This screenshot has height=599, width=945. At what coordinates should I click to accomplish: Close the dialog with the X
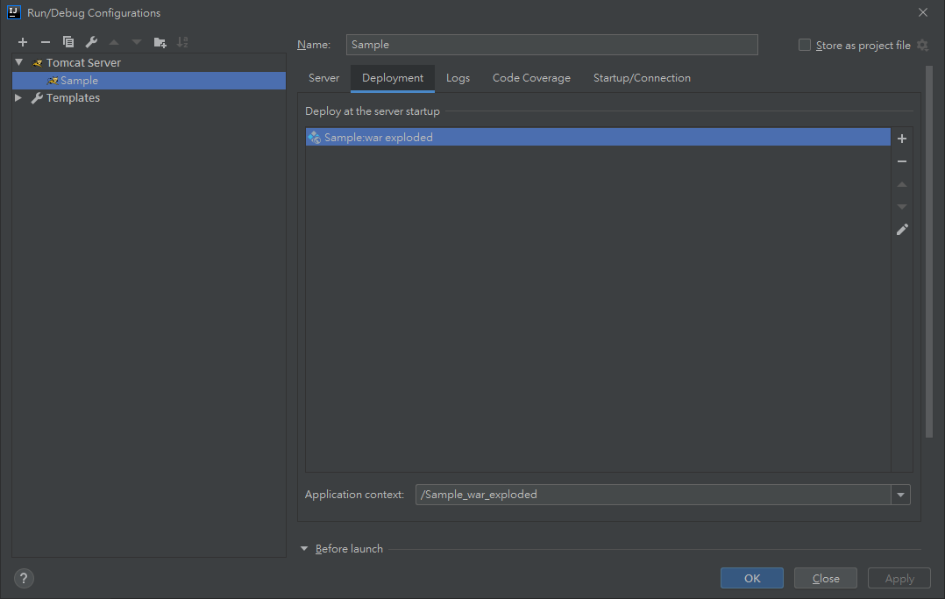pyautogui.click(x=923, y=12)
